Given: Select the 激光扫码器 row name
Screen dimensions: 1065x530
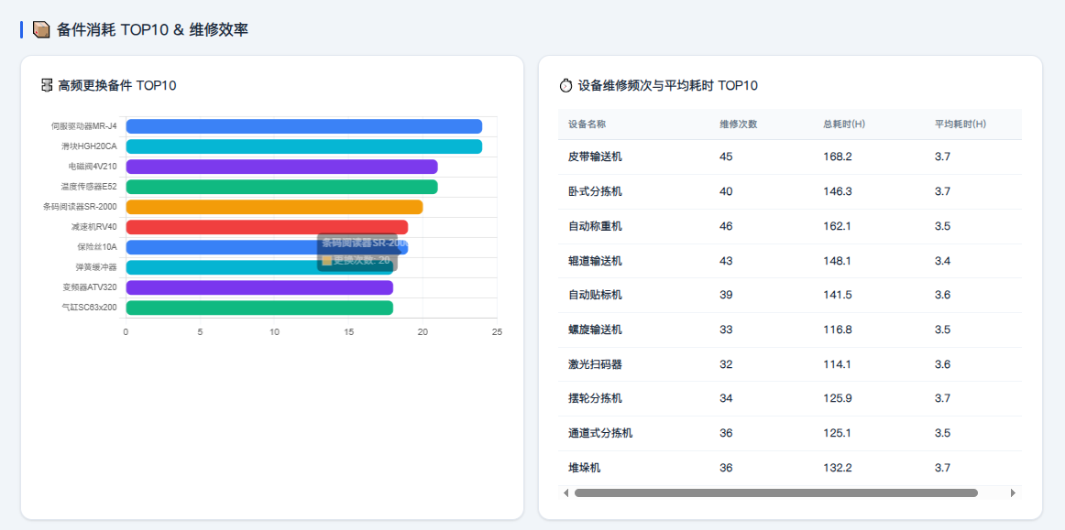Looking at the screenshot, I should click(595, 364).
